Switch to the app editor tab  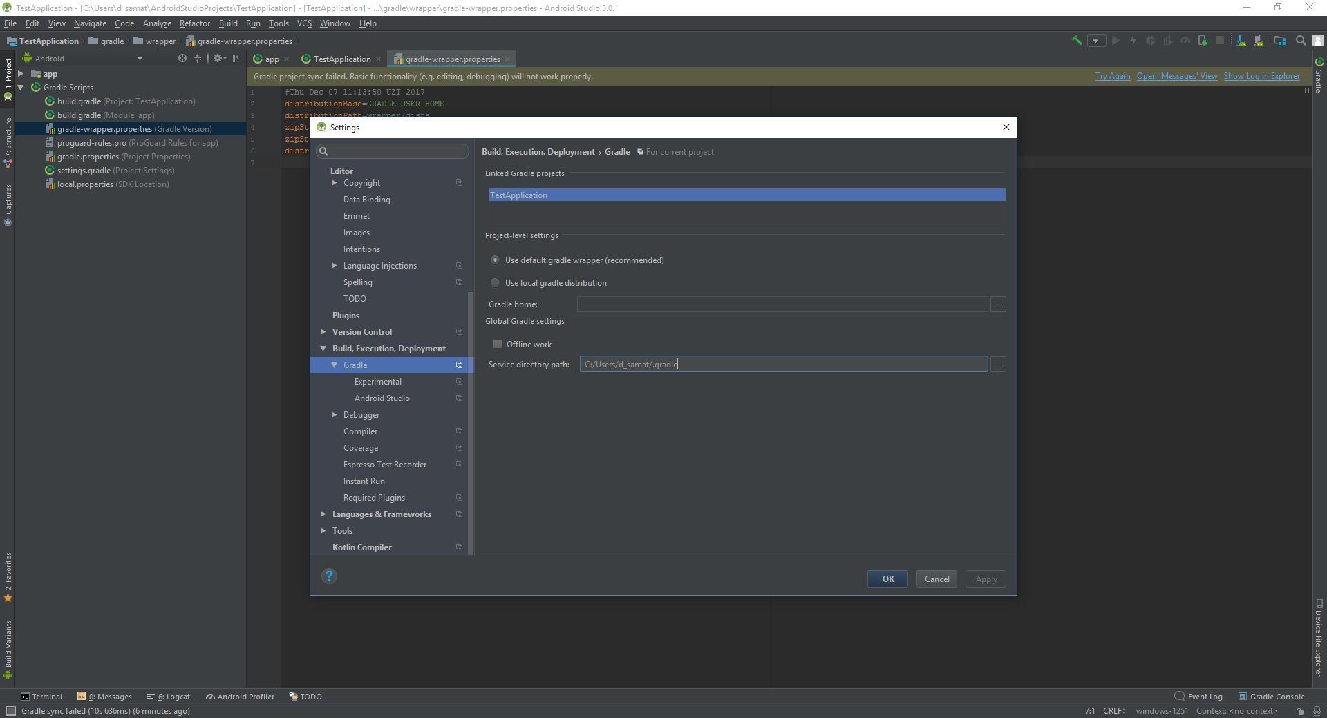point(272,59)
